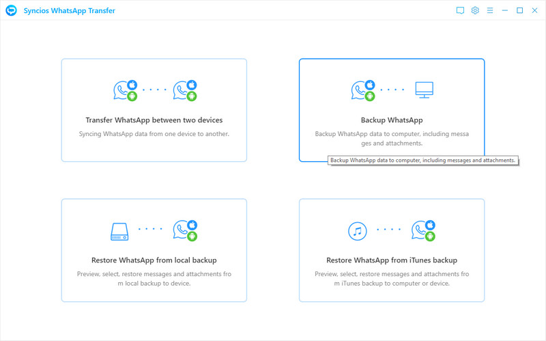Image resolution: width=546 pixels, height=341 pixels.
Task: Maximize the Syncios window
Action: [x=519, y=10]
